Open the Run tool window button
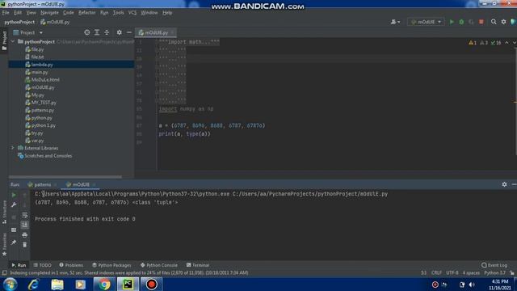517x291 pixels. pos(19,265)
